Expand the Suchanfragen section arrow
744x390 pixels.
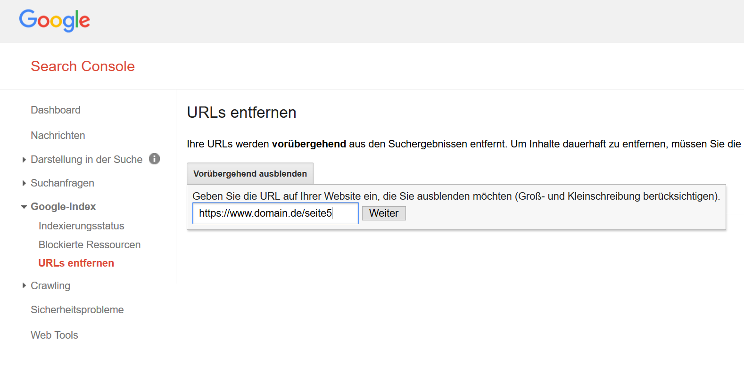24,183
